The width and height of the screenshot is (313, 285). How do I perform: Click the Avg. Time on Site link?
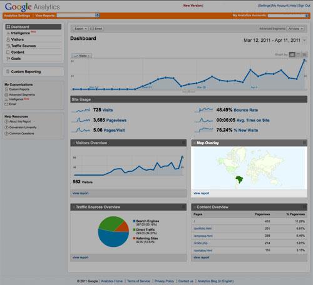pos(253,120)
